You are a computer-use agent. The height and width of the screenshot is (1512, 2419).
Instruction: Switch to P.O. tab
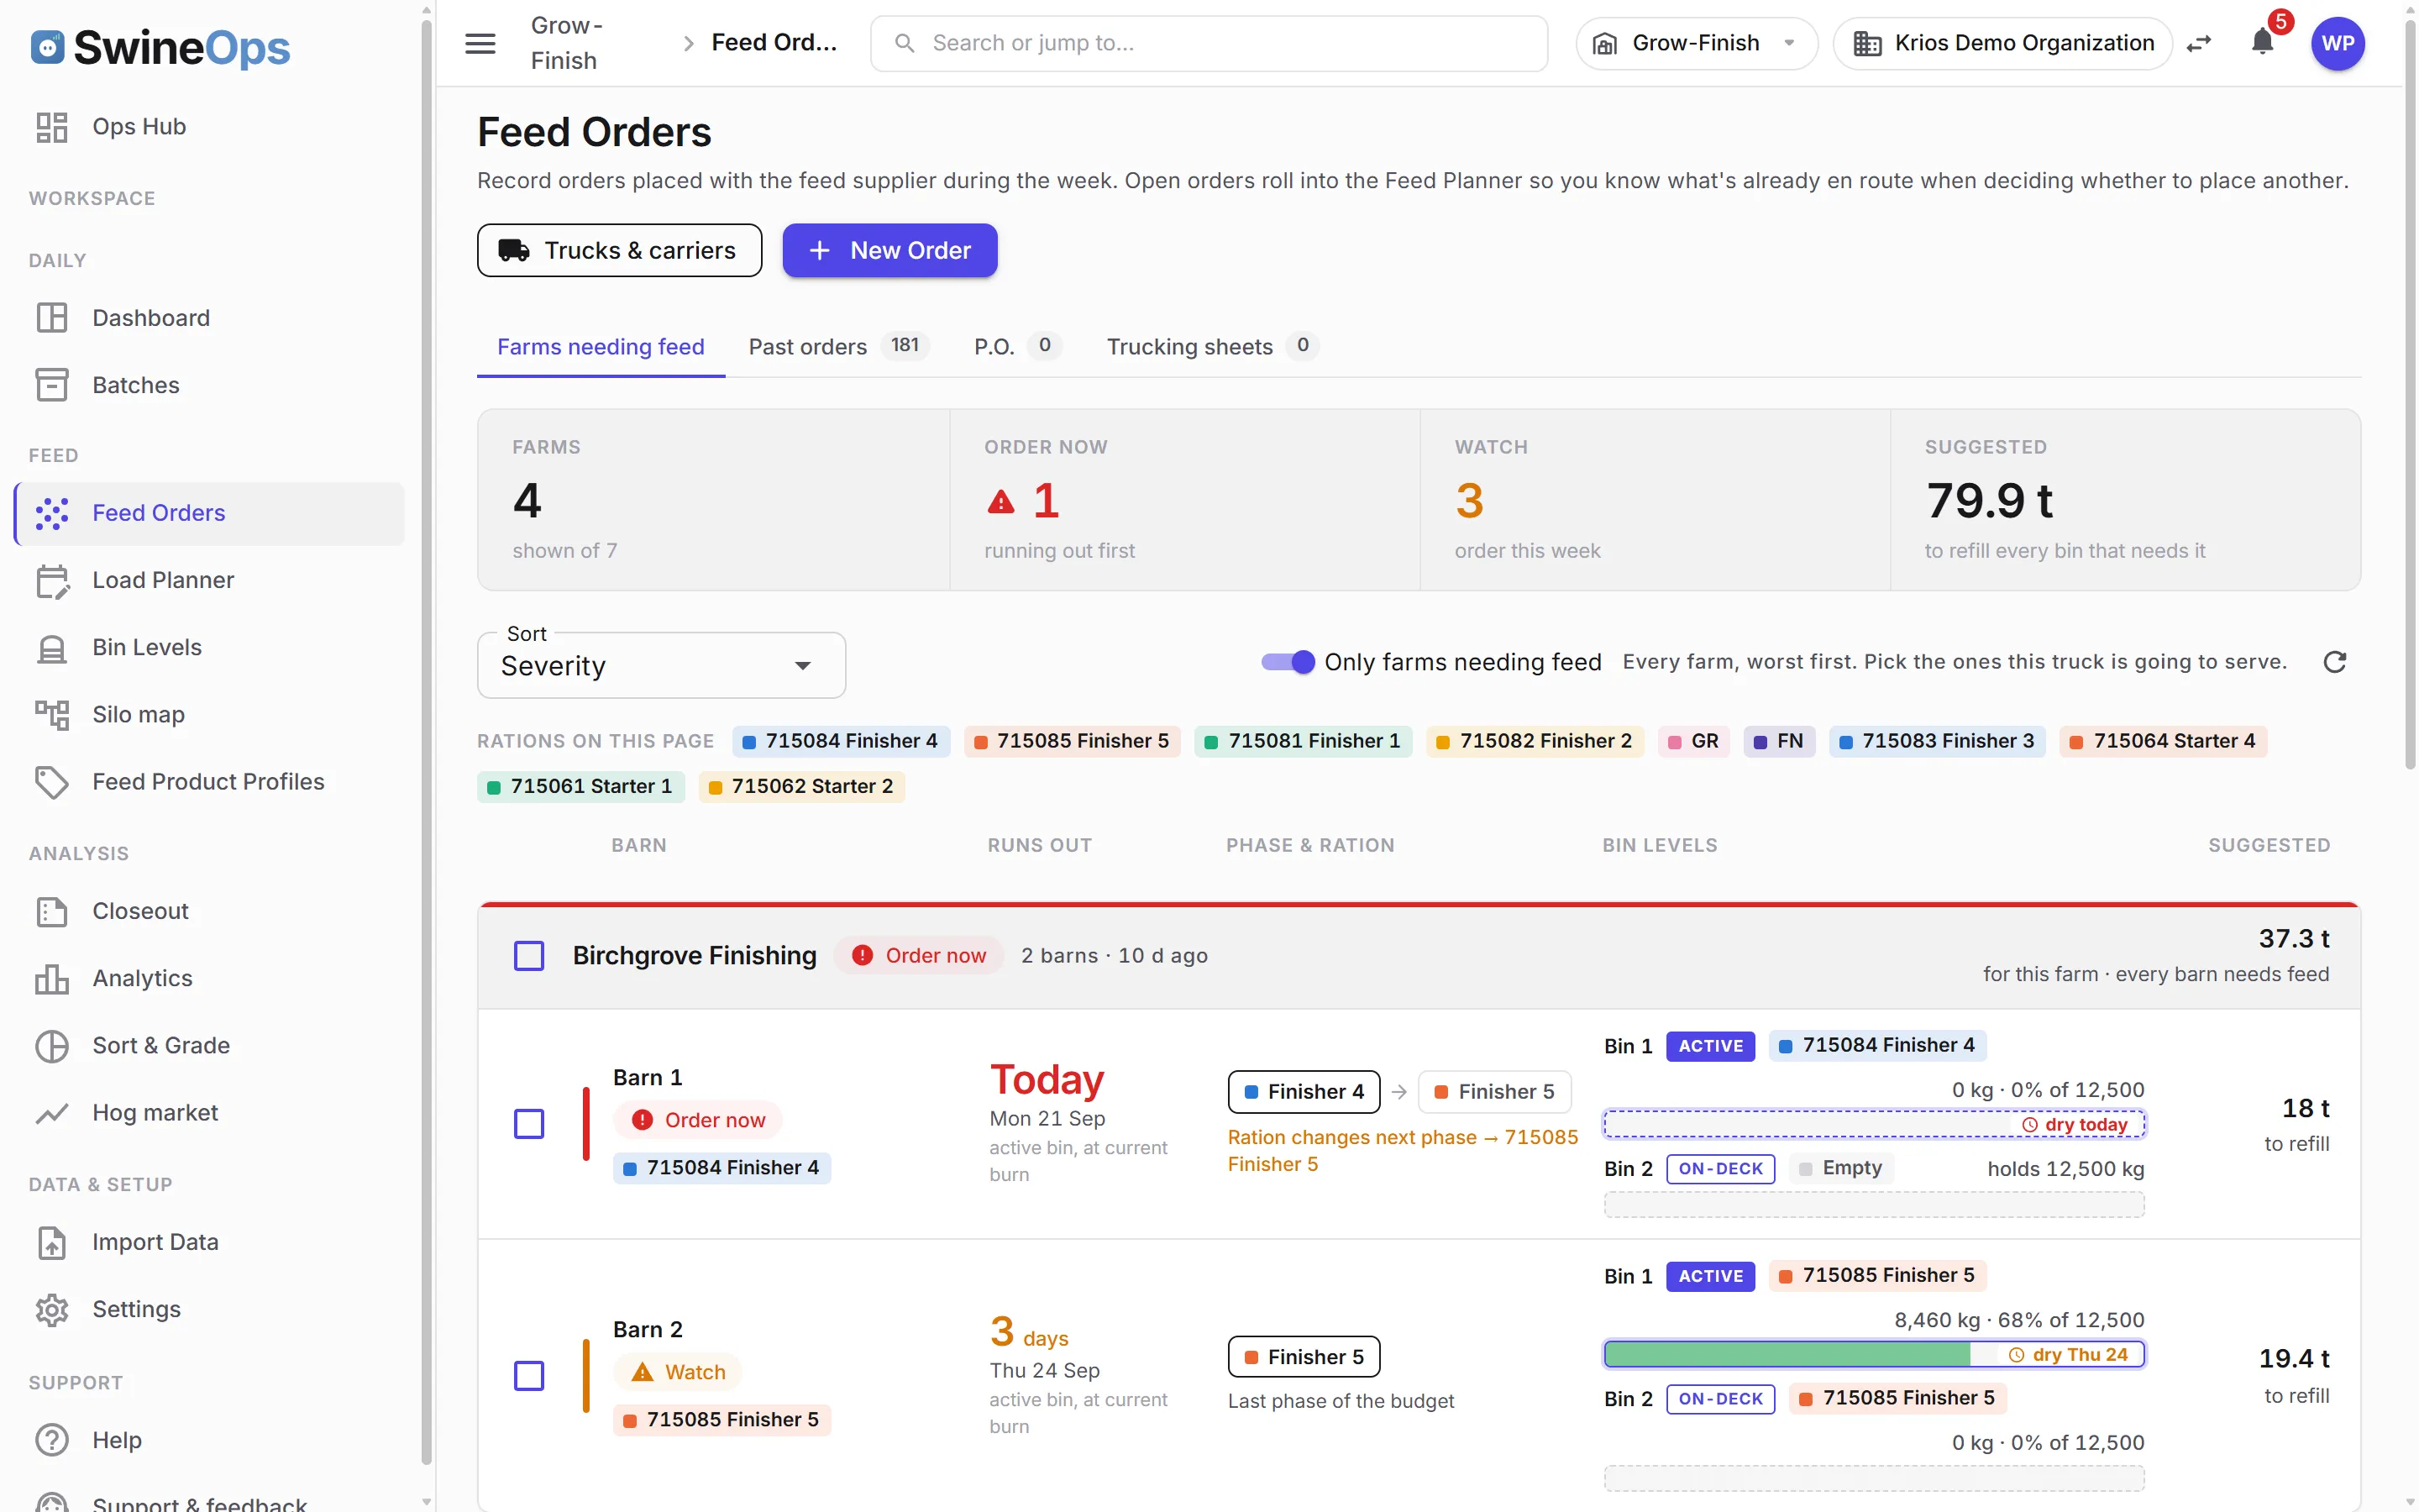coord(1018,346)
